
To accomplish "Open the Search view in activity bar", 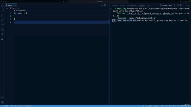I will 2,11.
